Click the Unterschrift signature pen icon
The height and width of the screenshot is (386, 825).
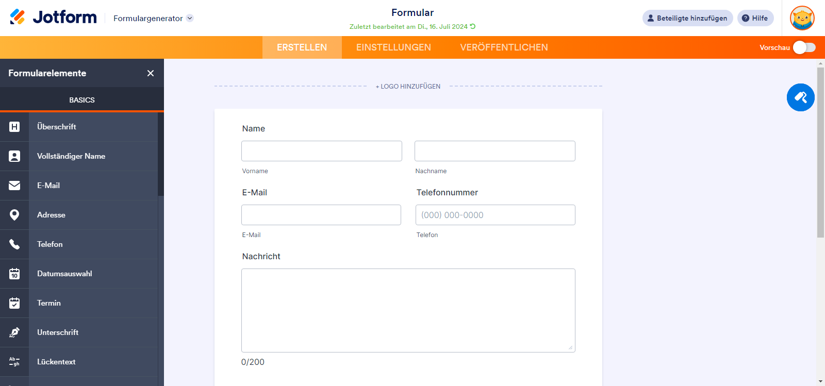14,332
